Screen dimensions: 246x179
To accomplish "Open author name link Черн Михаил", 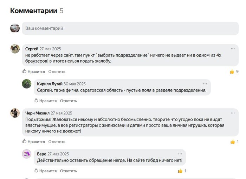I will tap(37, 113).
